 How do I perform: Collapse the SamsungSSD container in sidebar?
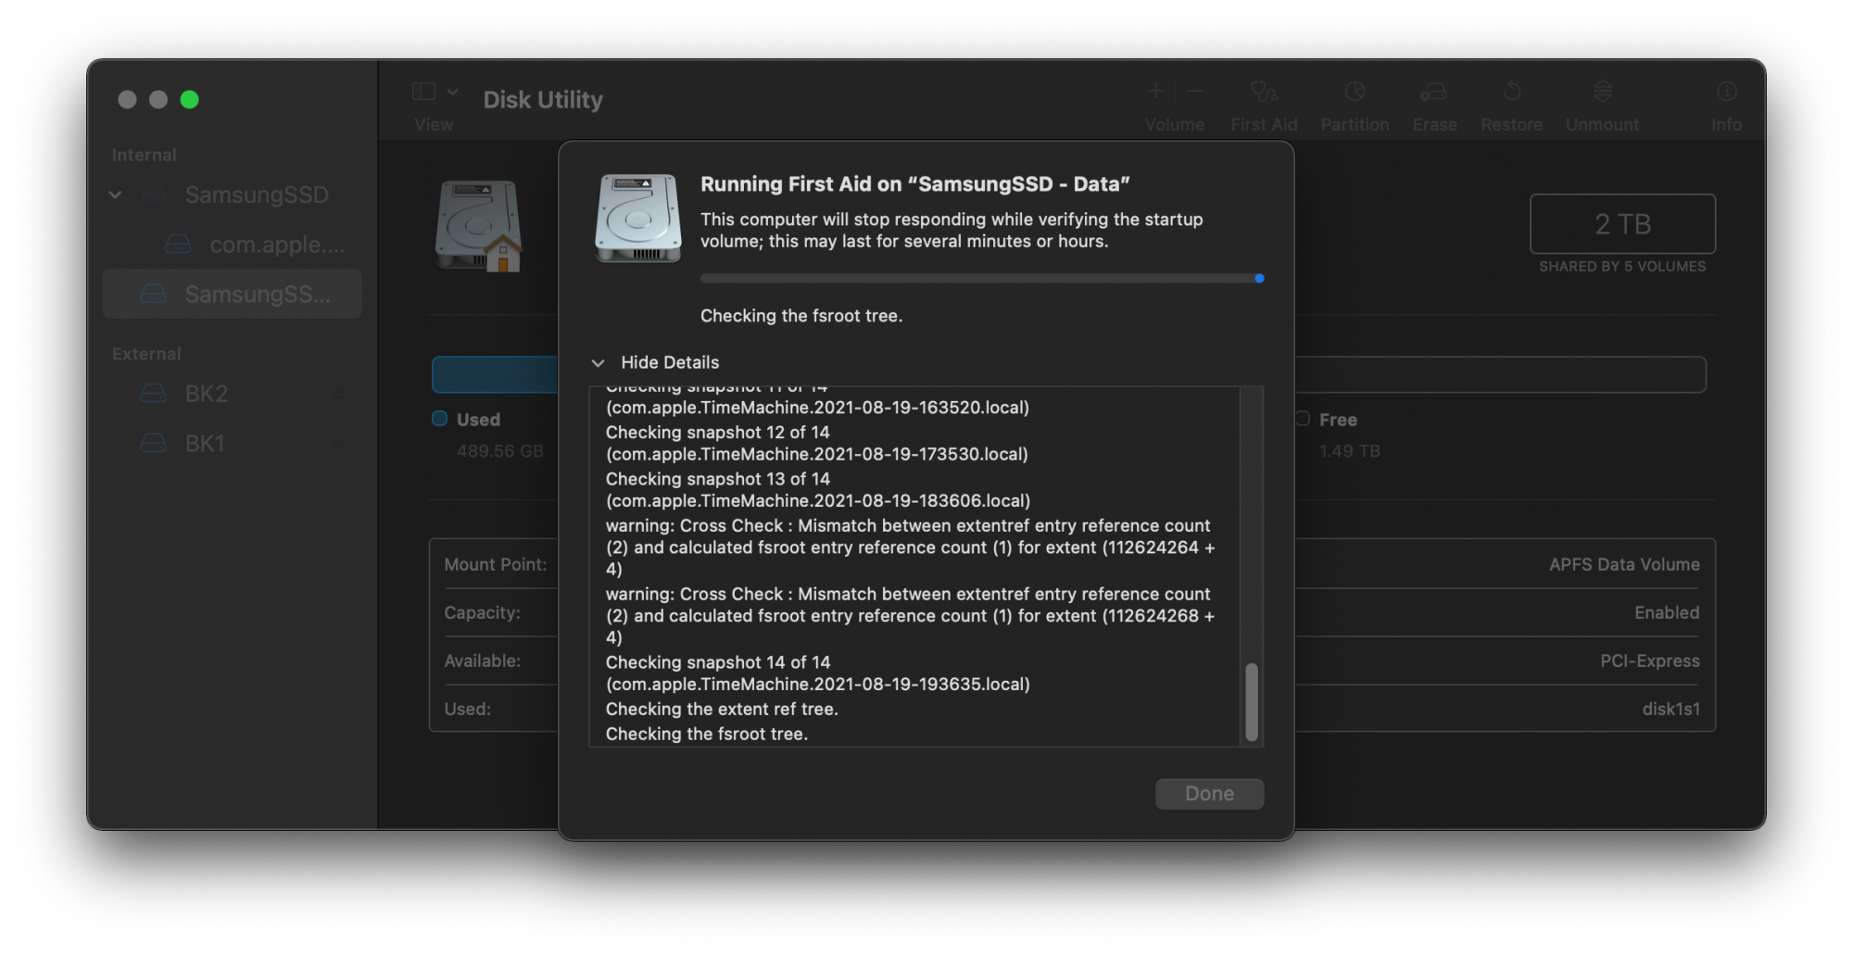115,195
